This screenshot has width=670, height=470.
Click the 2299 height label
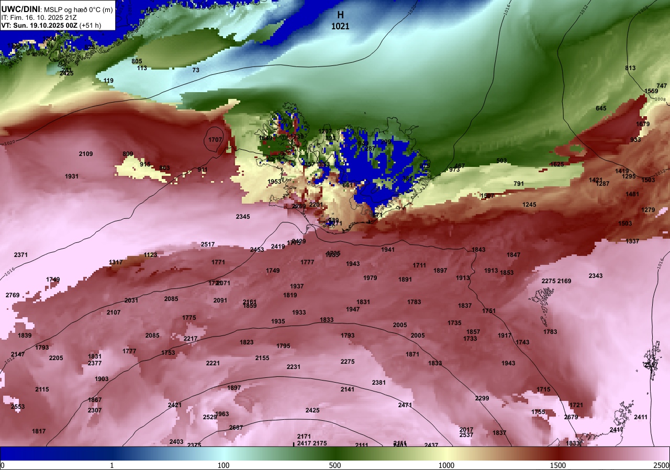[x=482, y=398]
